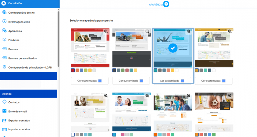Click the LGPD privacy gear icon
Screen dimensions: 257x137
(5, 67)
